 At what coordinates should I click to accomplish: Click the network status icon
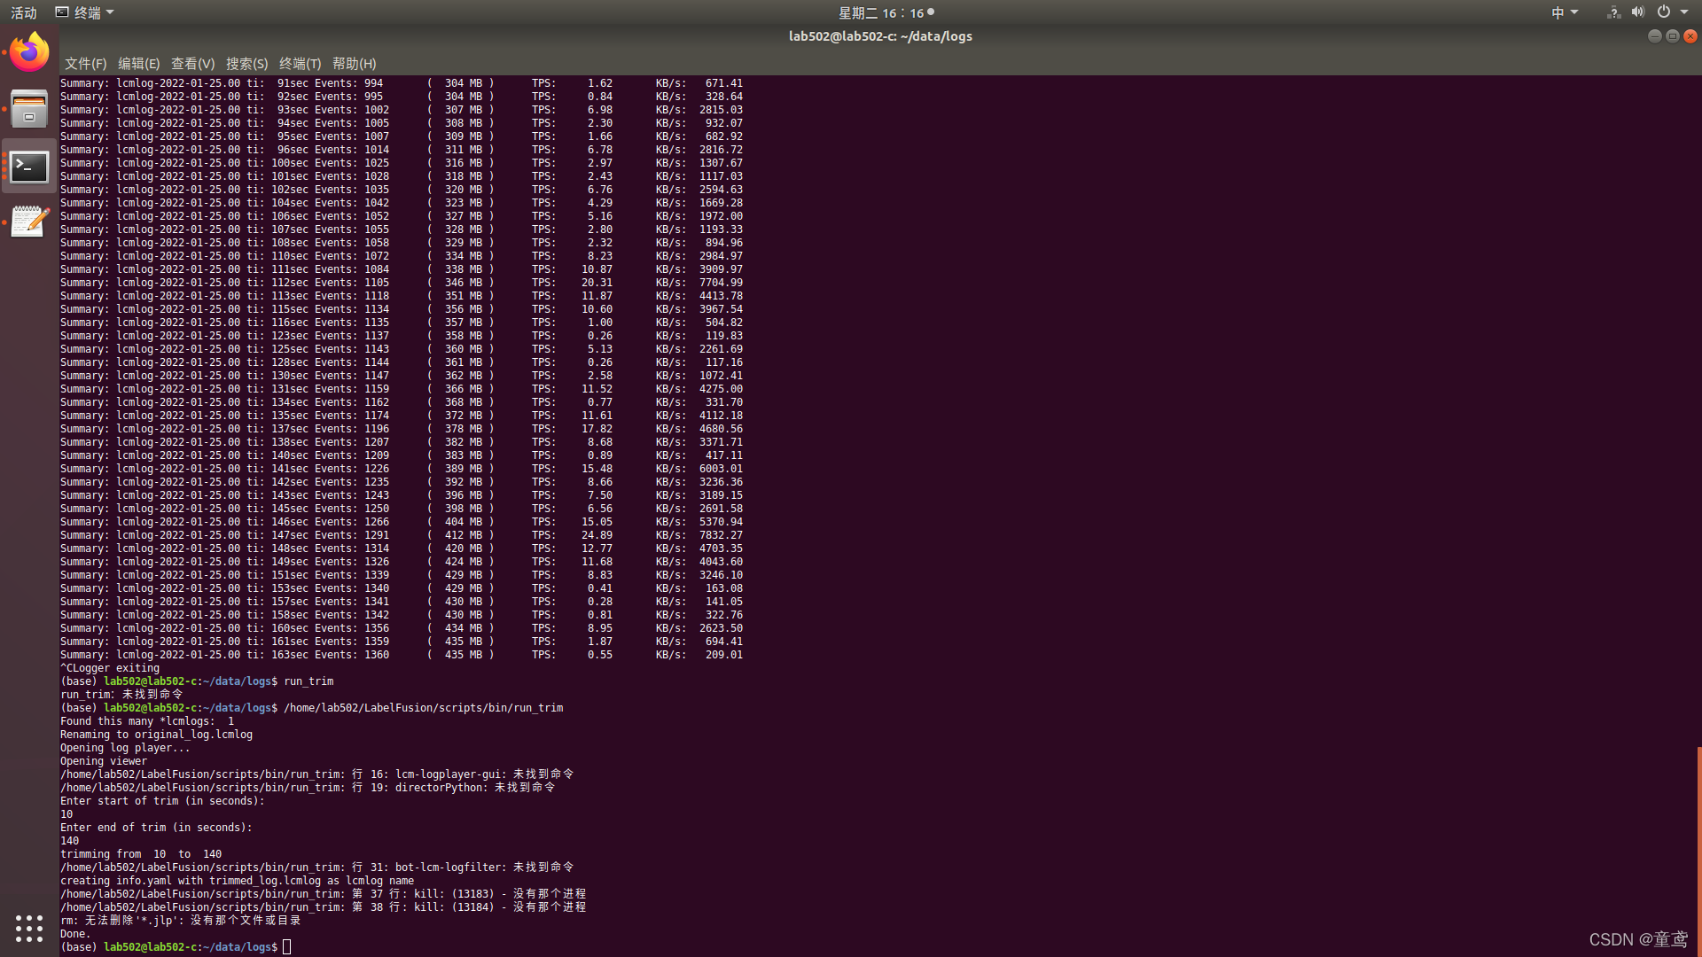click(x=1613, y=12)
